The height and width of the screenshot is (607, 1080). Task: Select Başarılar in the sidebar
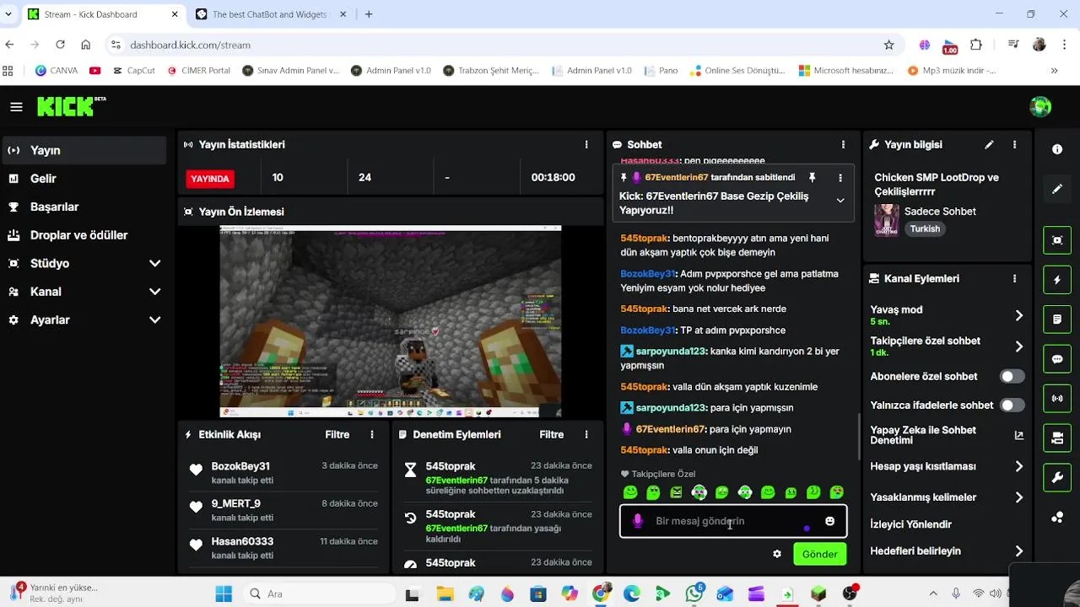point(84,207)
